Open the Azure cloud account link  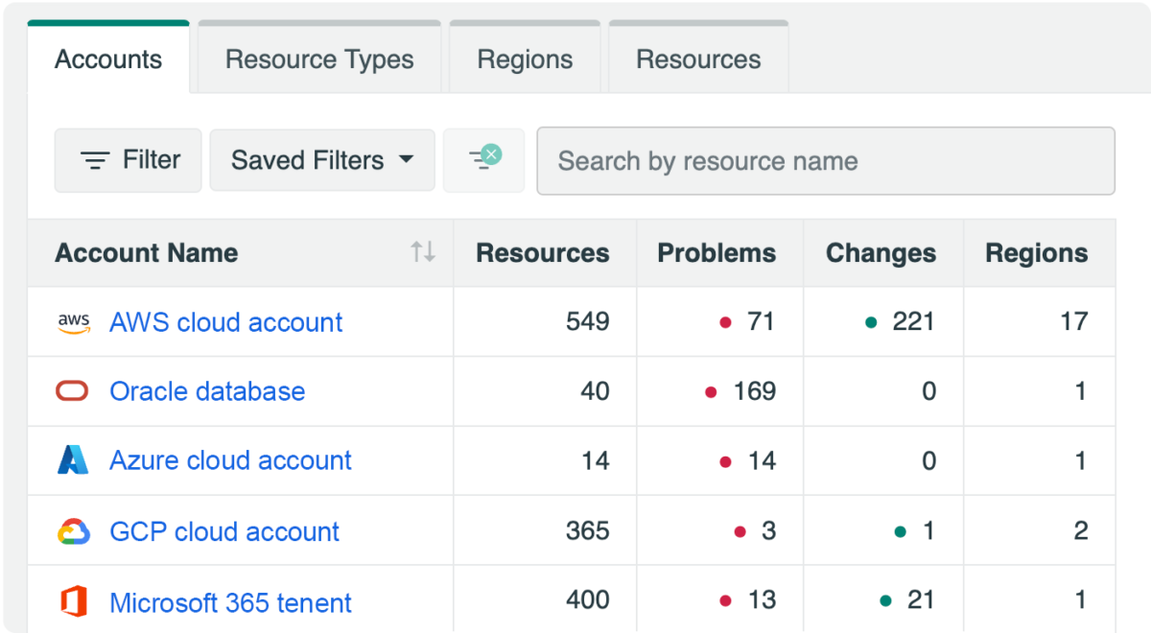click(x=230, y=460)
